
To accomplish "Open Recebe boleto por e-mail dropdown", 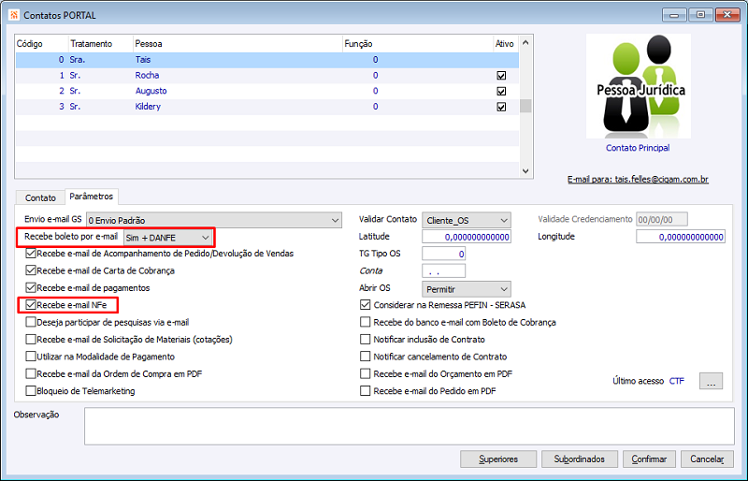I will click(168, 238).
